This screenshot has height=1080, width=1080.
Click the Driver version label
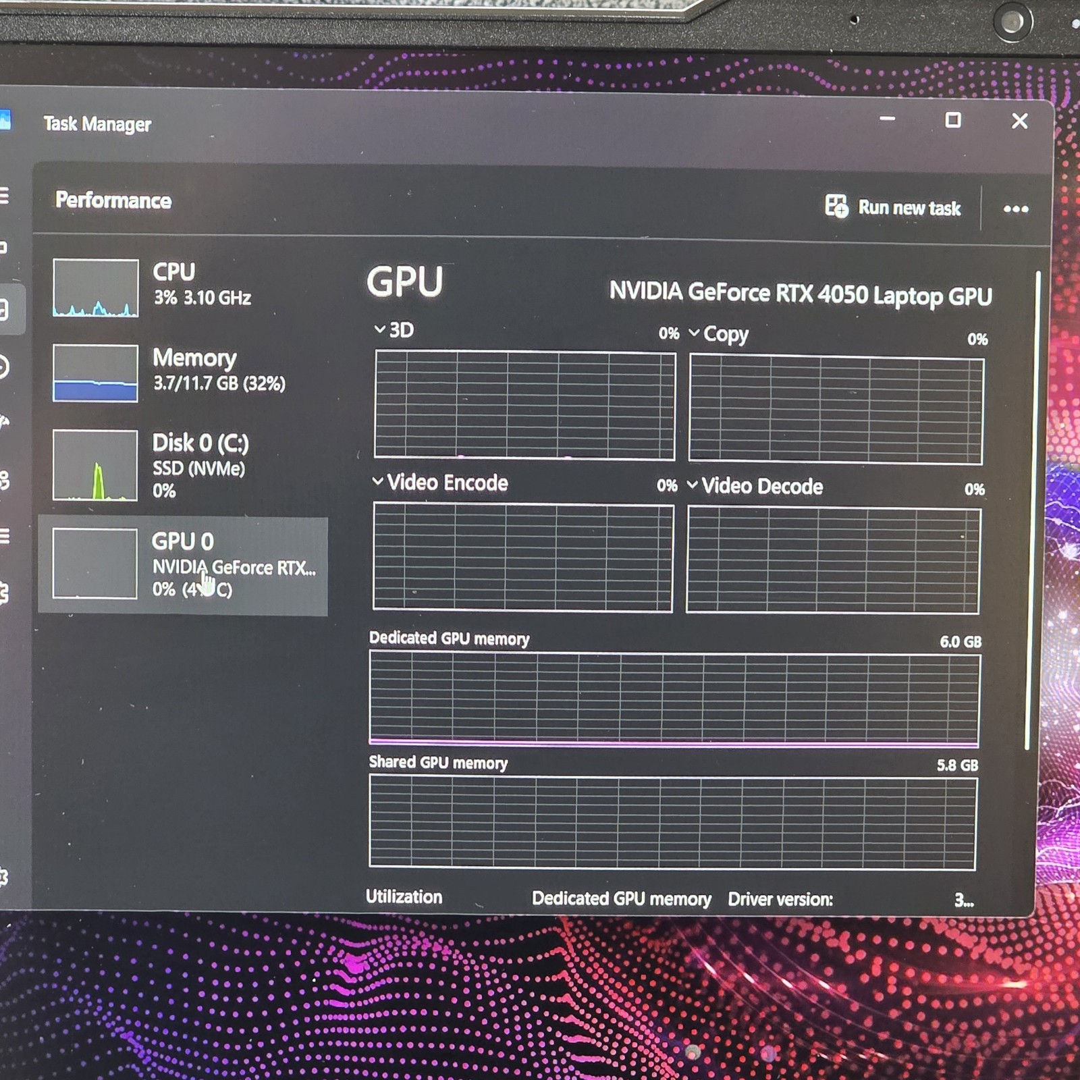(x=780, y=899)
